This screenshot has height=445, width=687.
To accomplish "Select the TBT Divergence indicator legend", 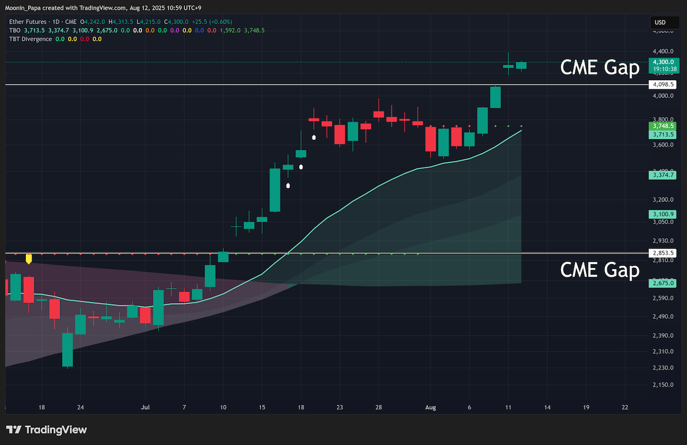I will coord(30,39).
